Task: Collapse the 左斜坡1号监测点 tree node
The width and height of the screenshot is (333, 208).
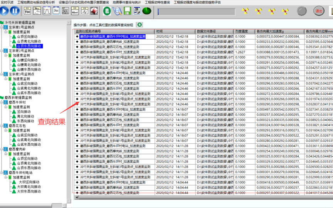Action: pyautogui.click(x=2, y=28)
